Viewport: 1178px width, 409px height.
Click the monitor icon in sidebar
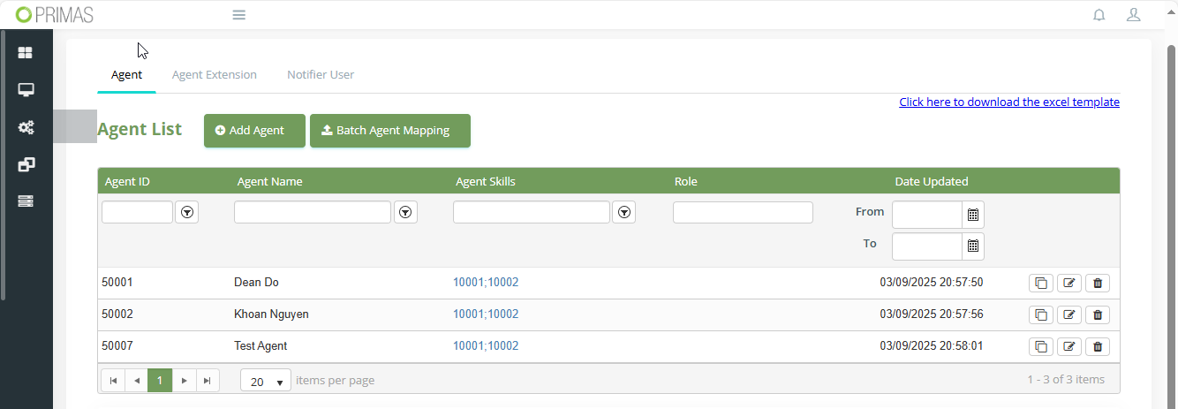(26, 90)
